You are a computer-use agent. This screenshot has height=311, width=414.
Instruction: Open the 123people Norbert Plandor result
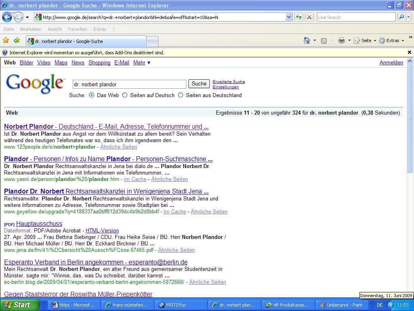[106, 127]
